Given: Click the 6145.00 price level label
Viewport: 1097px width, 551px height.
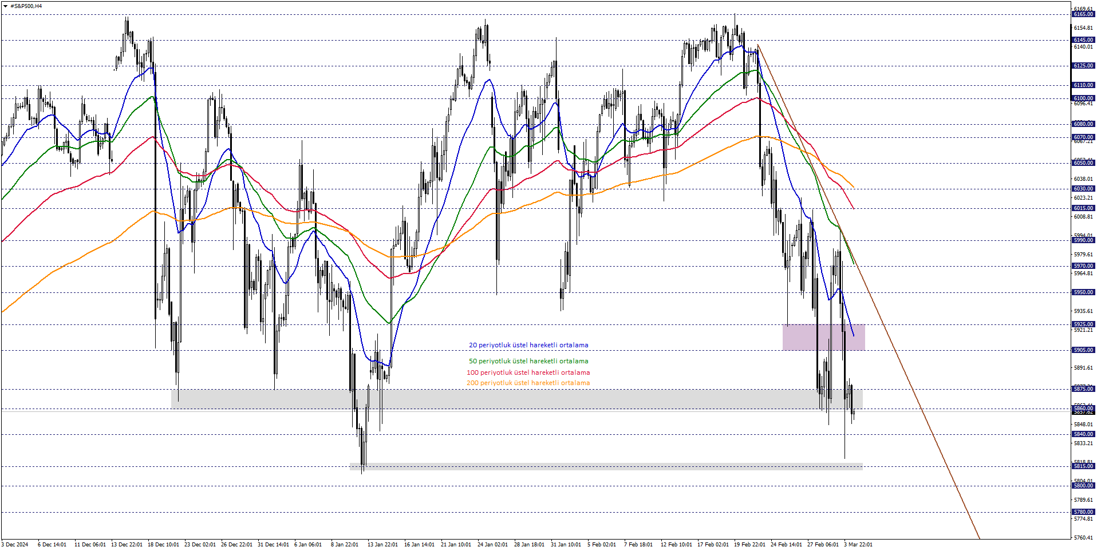Looking at the screenshot, I should pos(1083,40).
